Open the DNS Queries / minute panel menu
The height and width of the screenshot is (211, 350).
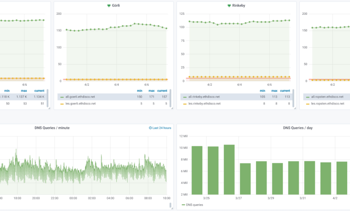[x=52, y=128]
